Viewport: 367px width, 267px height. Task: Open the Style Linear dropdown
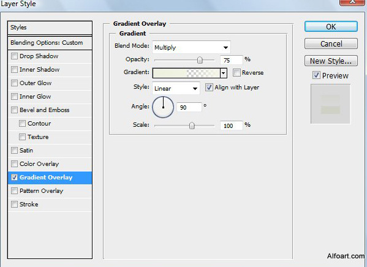tap(176, 88)
